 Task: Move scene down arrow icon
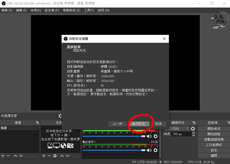click(21, 156)
